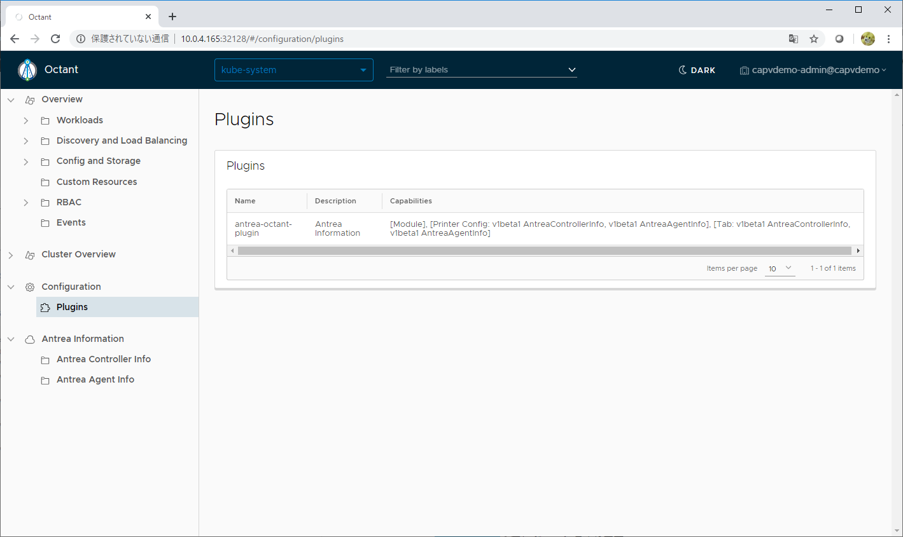Viewport: 903px width, 537px height.
Task: Click the plugins table horizontal scrollbar
Action: coord(544,251)
